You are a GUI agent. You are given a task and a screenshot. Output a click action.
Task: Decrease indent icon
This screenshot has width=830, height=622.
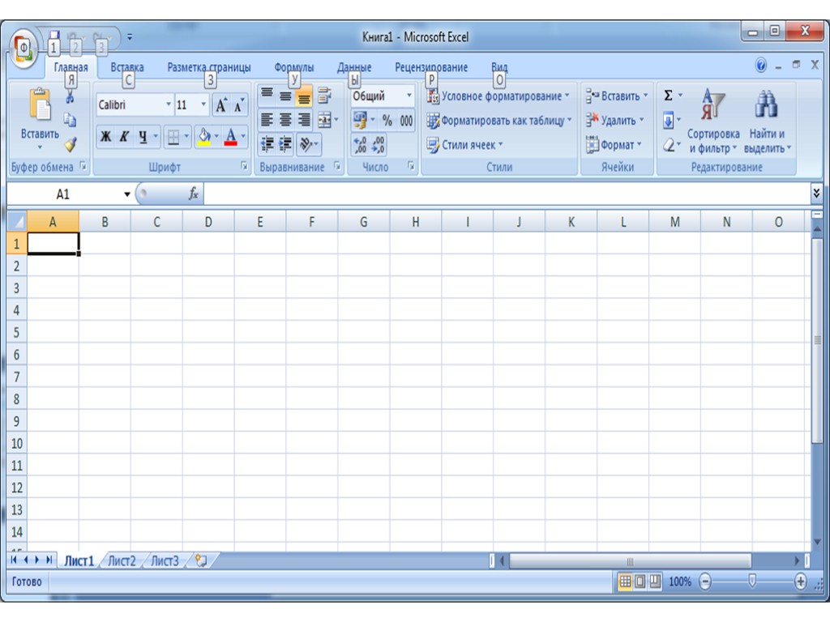pyautogui.click(x=267, y=144)
